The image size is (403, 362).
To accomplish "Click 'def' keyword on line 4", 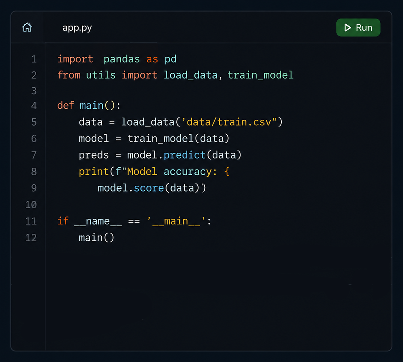I will pyautogui.click(x=66, y=106).
